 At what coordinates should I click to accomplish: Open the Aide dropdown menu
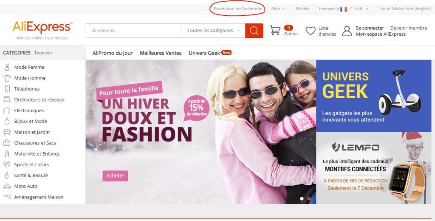pyautogui.click(x=278, y=8)
